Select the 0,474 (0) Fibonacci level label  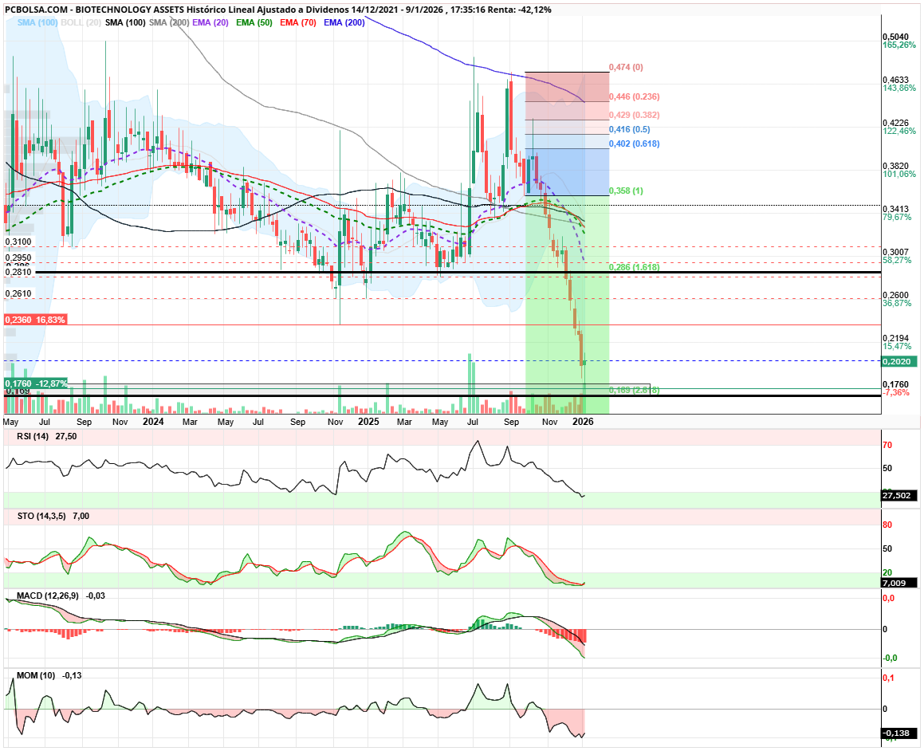click(626, 68)
